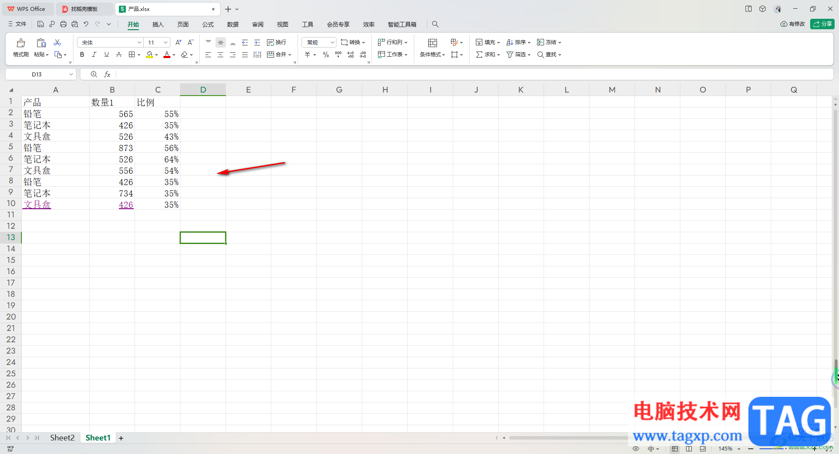Click the distributed alignment icon

257,55
